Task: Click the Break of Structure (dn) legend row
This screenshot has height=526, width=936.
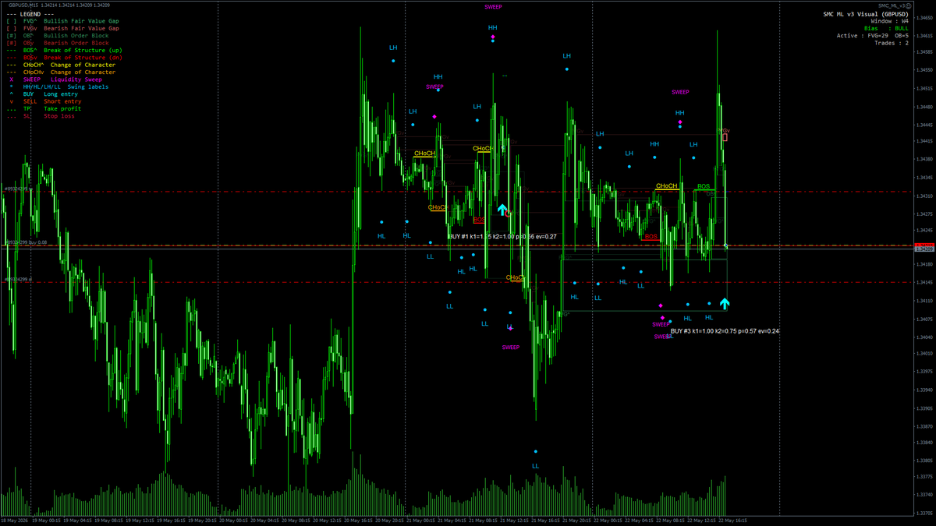Action: tap(64, 58)
